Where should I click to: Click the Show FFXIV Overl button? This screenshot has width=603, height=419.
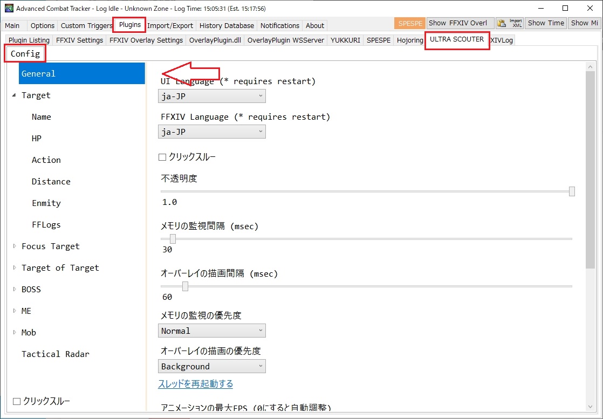coord(460,23)
